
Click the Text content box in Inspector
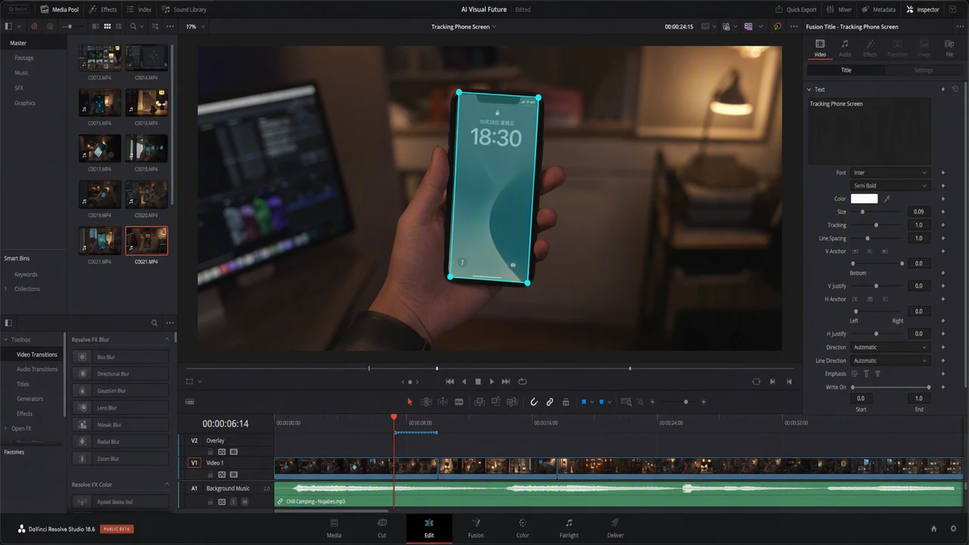[869, 132]
